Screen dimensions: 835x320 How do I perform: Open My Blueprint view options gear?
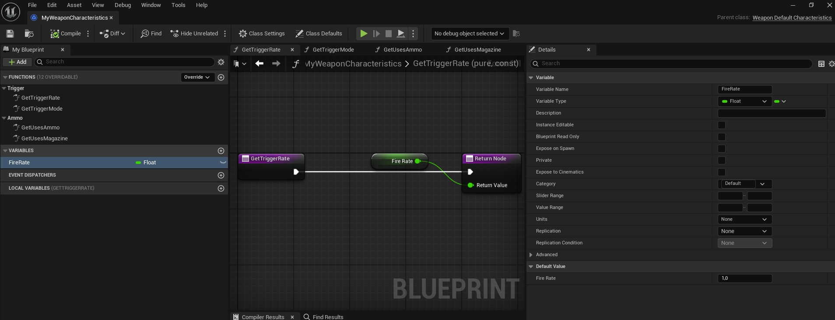[x=221, y=62]
